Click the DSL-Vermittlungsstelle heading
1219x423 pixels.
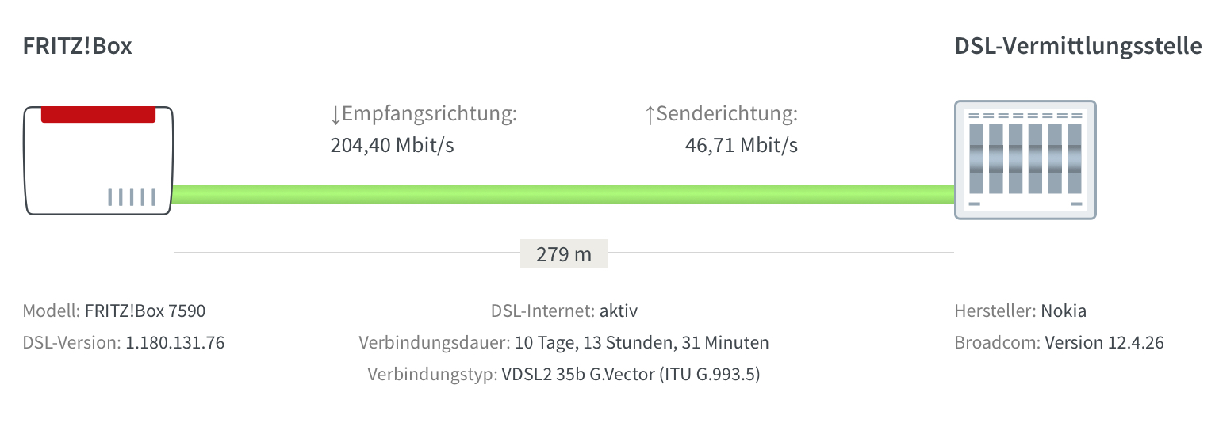point(1079,47)
